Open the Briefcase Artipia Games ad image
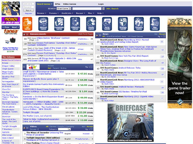The height and width of the screenshot is (144, 193). point(130,123)
